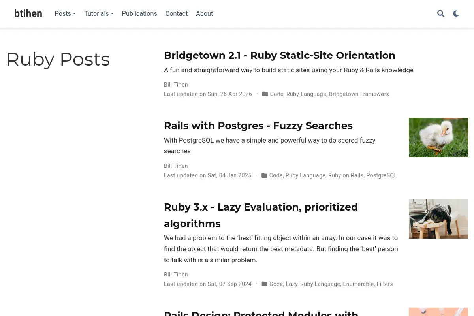
Task: Open the Ruby 3.x Lazy Evaluation post
Action: (261, 215)
